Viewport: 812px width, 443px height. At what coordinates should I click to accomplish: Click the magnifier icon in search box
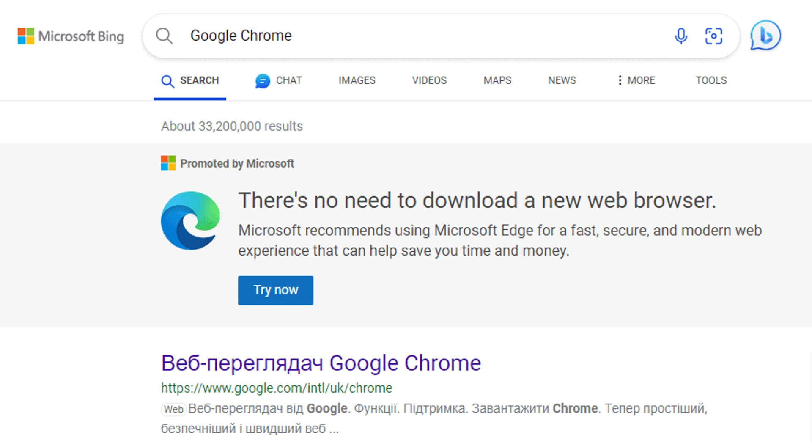pos(164,36)
